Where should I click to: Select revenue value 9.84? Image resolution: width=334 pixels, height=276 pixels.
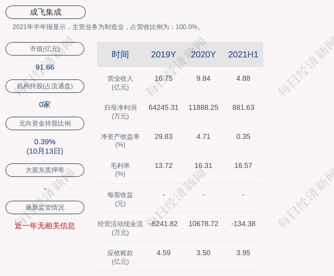(203, 78)
